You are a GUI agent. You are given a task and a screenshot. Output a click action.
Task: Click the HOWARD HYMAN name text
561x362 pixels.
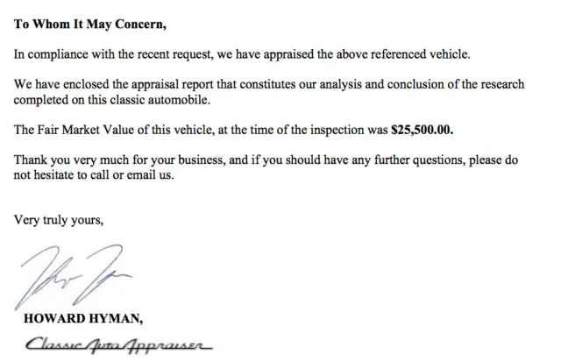click(x=83, y=318)
